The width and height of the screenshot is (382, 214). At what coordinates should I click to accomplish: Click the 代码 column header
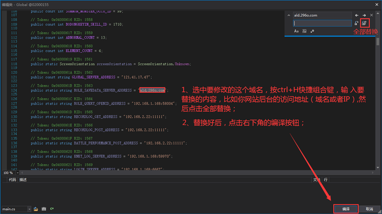(12, 180)
